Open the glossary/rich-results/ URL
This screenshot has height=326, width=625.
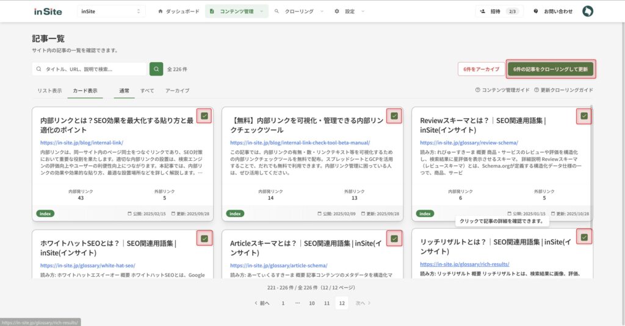[464, 264]
